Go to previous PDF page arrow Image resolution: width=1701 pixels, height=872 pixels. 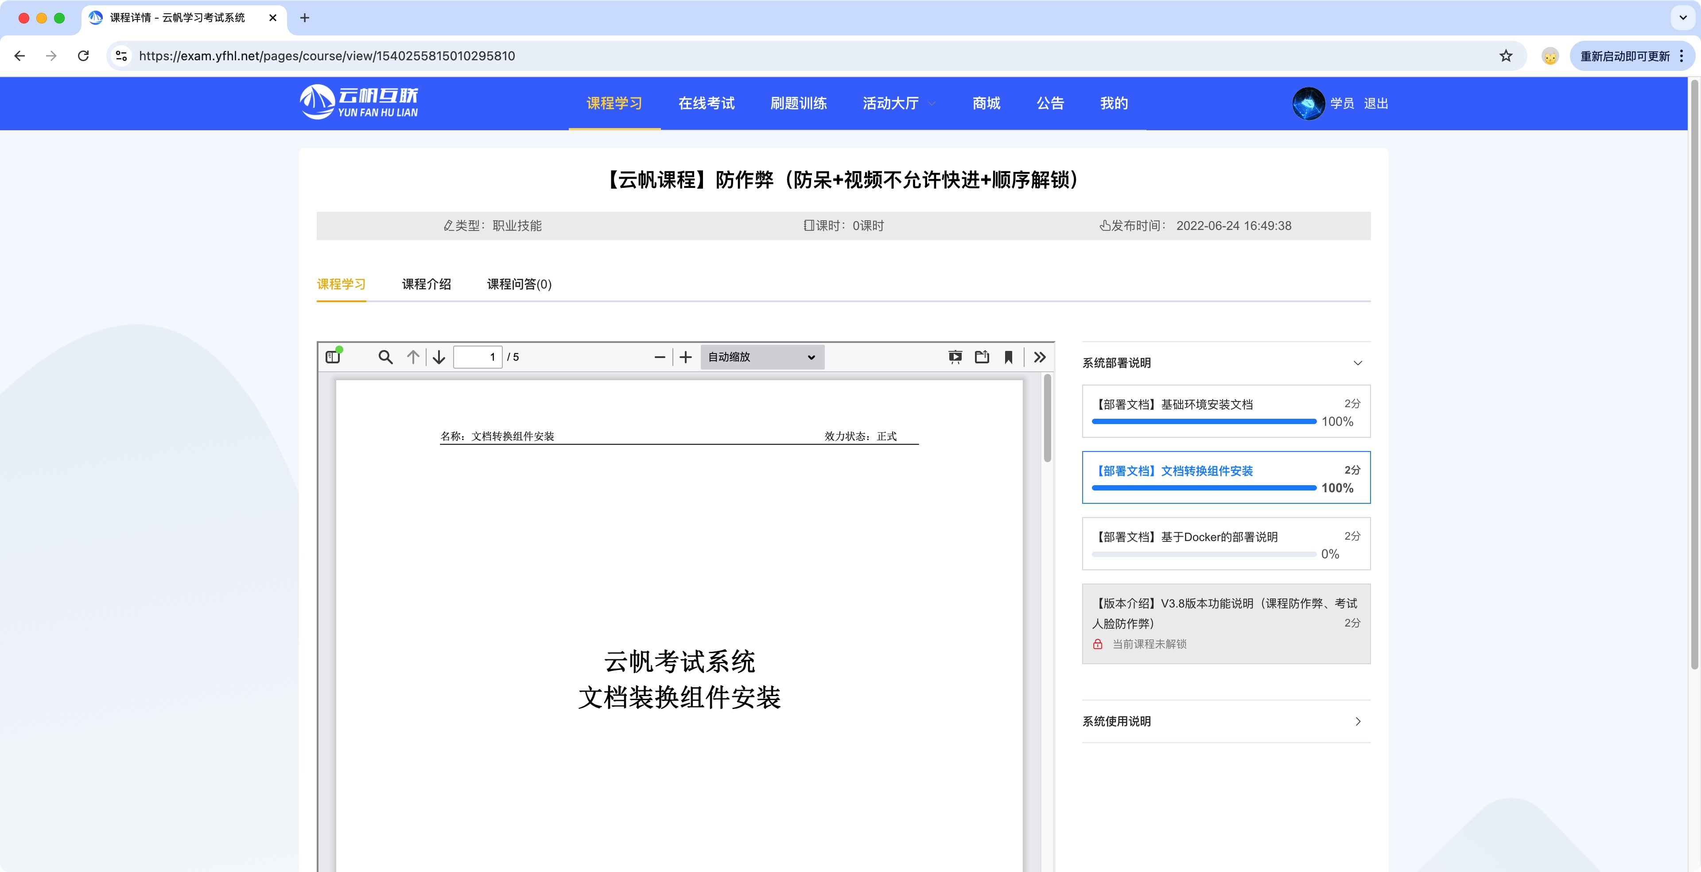point(413,357)
